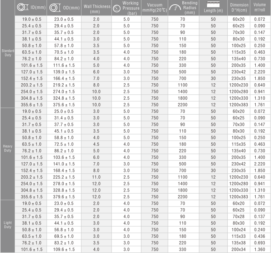Select OD cell 375.6 ± 1.5

pyautogui.click(x=64, y=105)
